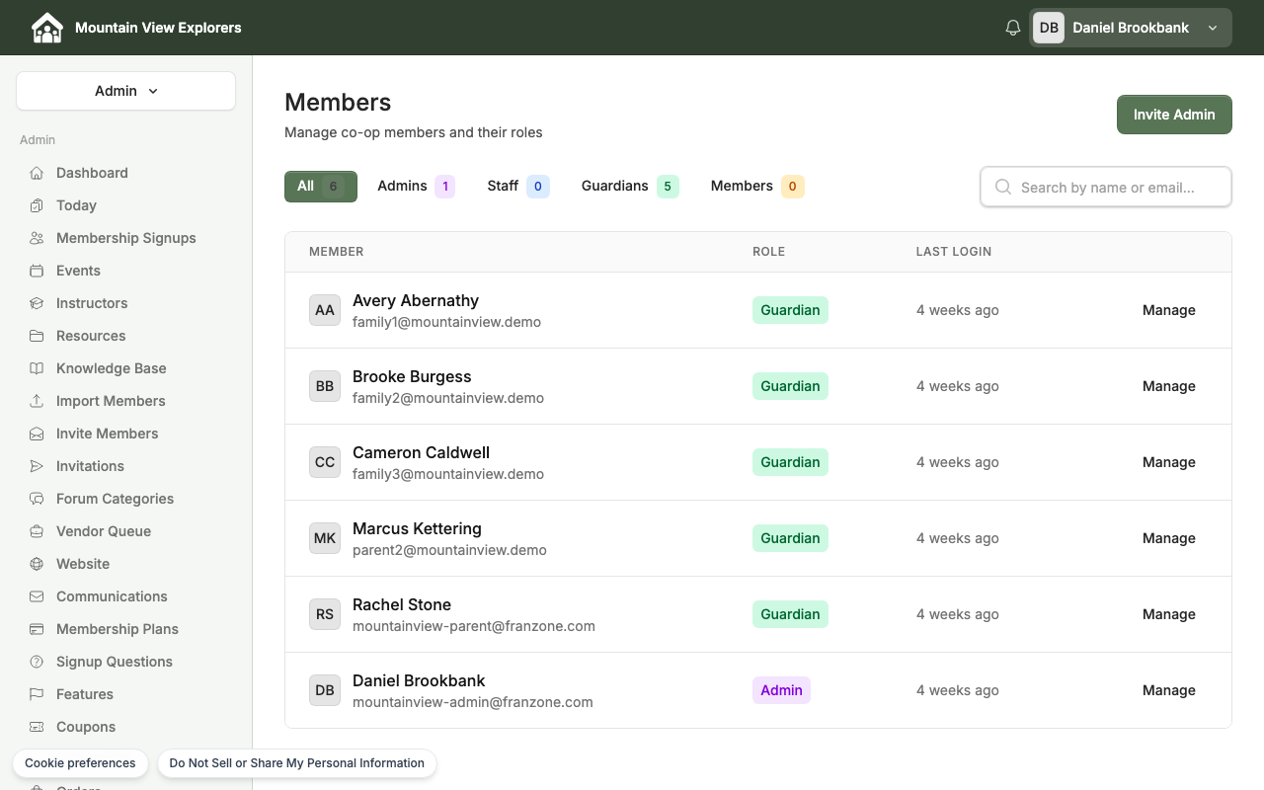Manage Daniel Brookbank in the table
Image resolution: width=1264 pixels, height=790 pixels.
[1169, 690]
